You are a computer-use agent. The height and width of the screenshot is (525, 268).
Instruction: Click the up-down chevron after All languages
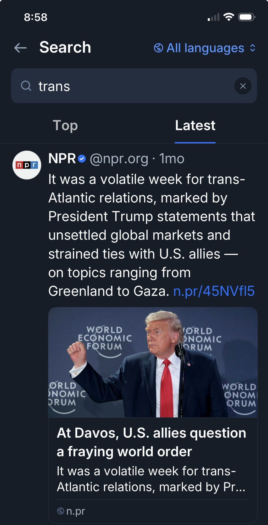pyautogui.click(x=253, y=48)
